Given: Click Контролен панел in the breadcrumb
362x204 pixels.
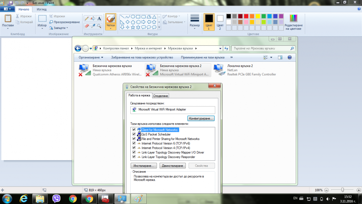Looking at the screenshot, I should [116, 48].
